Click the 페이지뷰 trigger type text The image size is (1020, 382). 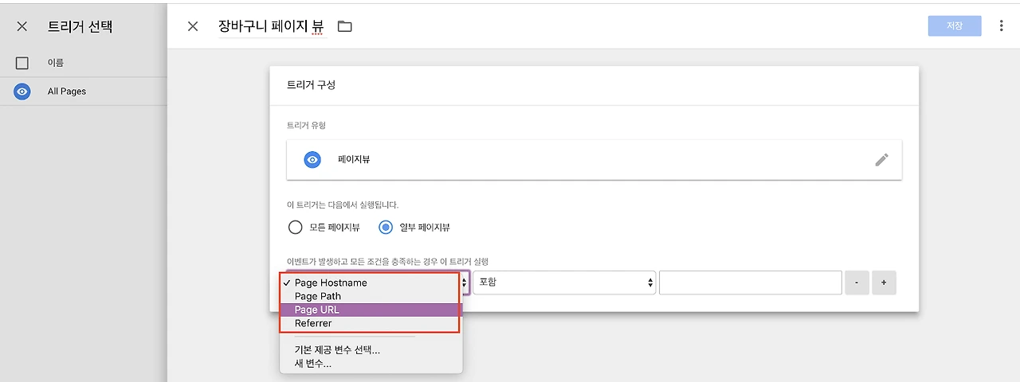(x=354, y=159)
